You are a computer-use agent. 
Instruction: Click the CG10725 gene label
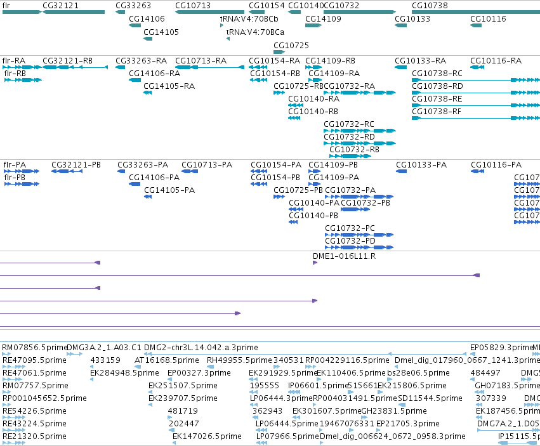point(291,46)
